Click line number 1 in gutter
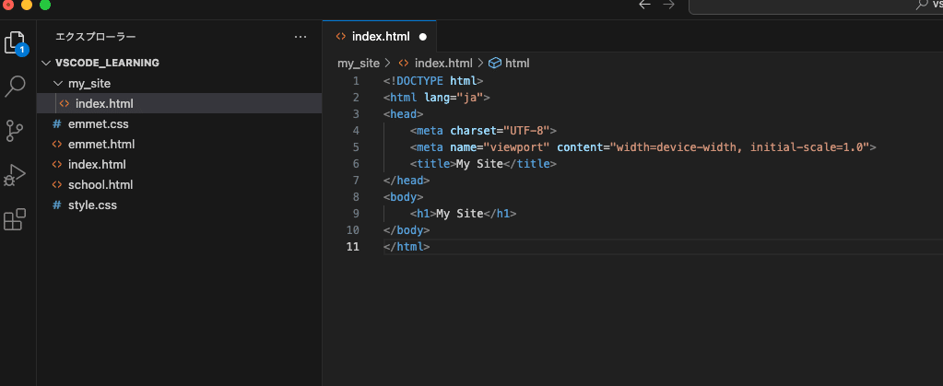The width and height of the screenshot is (943, 386). (356, 80)
